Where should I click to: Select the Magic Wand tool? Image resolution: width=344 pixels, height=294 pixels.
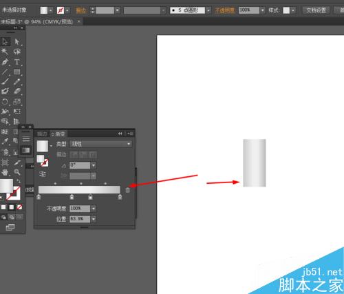tap(5, 52)
